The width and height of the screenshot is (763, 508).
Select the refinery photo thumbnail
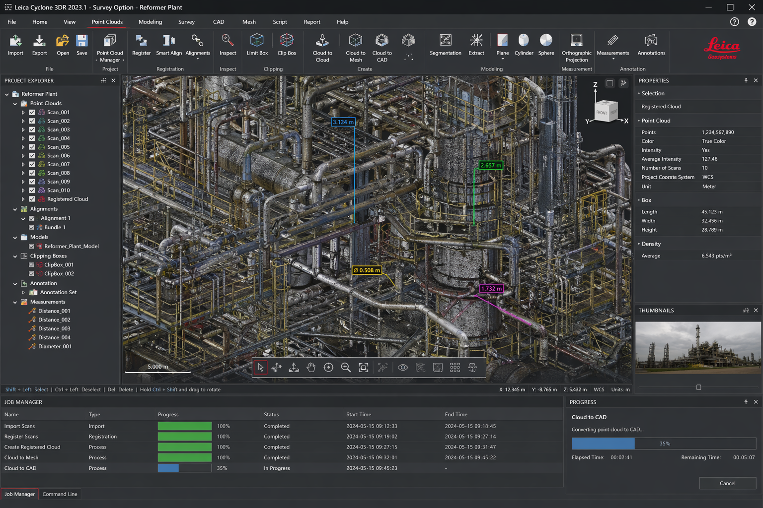click(698, 348)
